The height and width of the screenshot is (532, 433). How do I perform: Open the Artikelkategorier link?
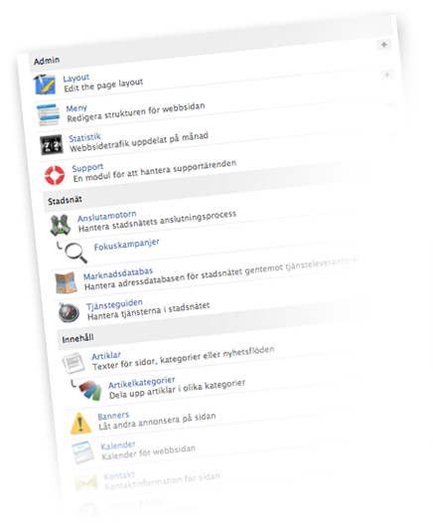pyautogui.click(x=142, y=382)
